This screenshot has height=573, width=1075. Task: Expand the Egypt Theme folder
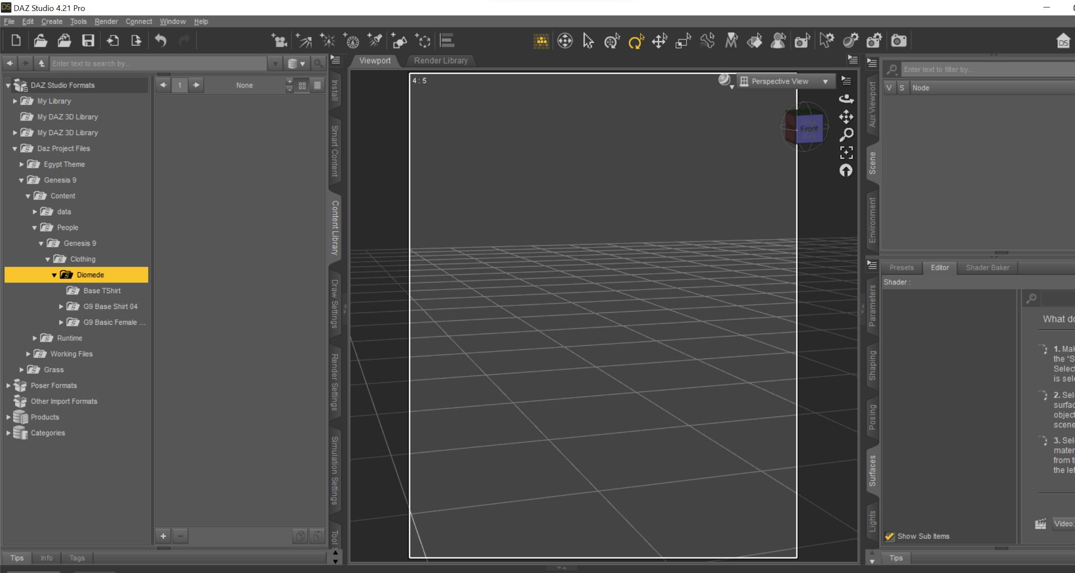point(22,165)
